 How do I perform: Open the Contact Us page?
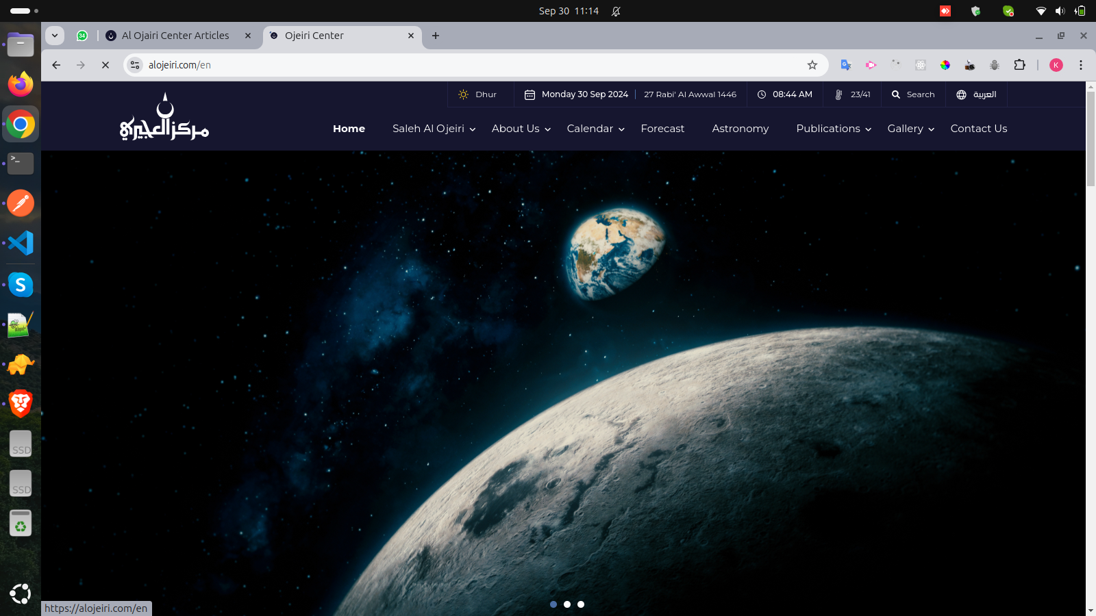(978, 128)
